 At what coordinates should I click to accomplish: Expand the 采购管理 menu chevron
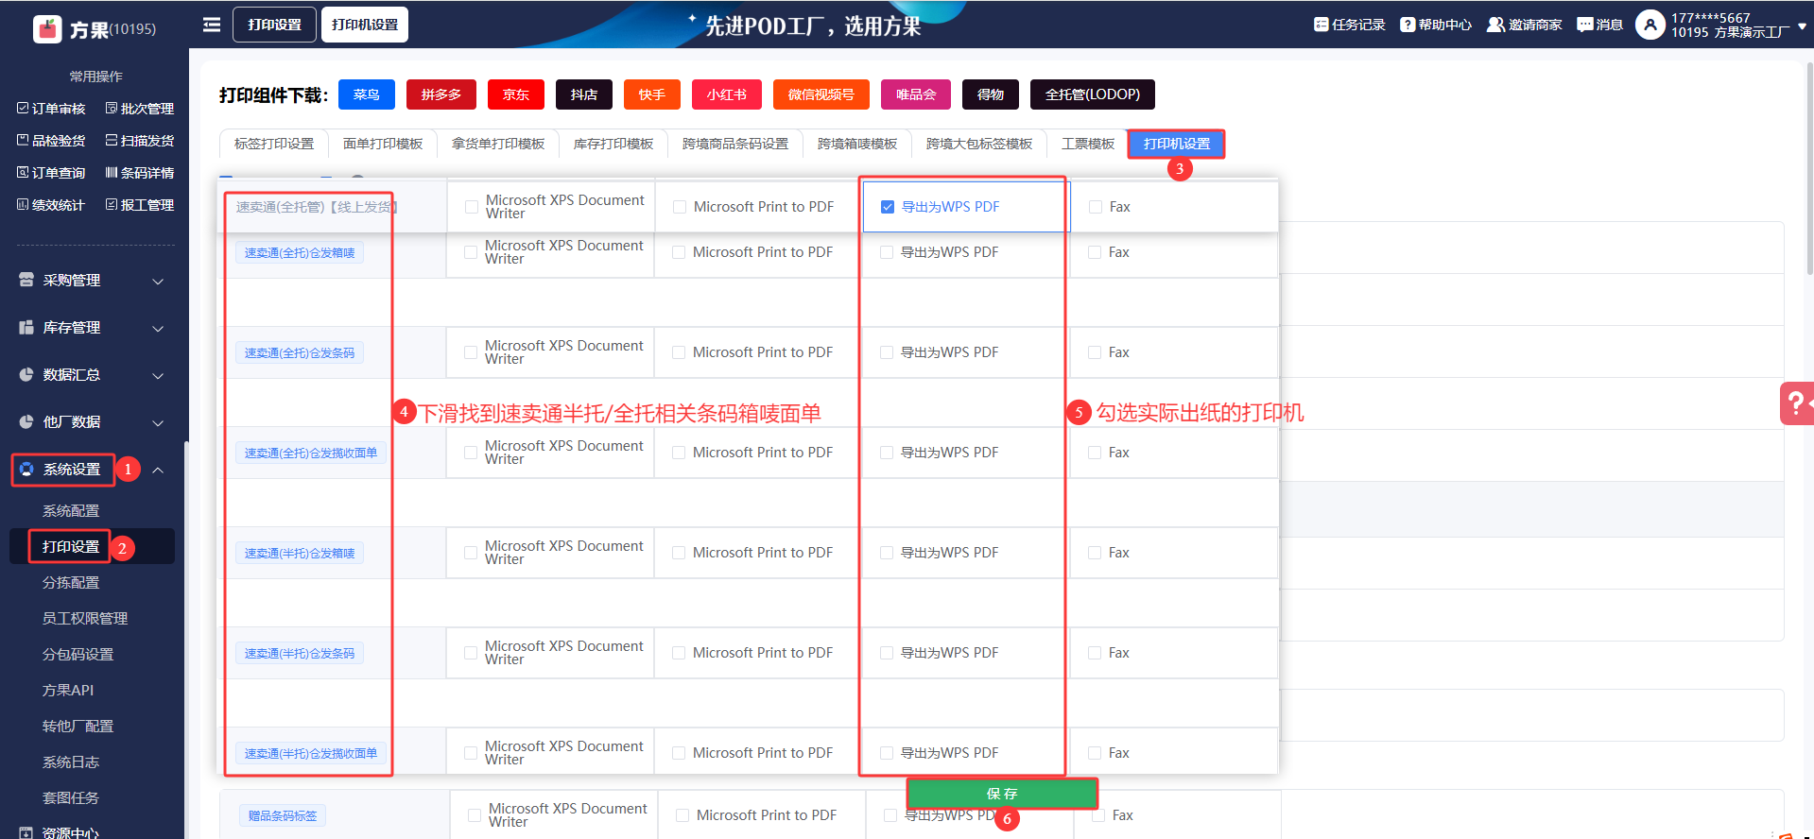click(x=158, y=281)
